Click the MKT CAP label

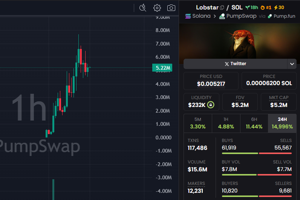click(x=279, y=98)
